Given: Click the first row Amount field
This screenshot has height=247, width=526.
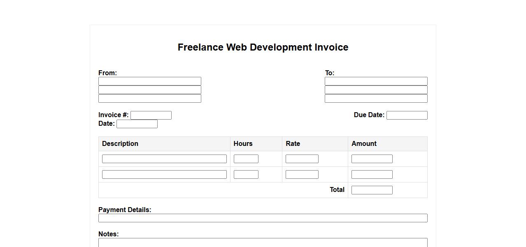Looking at the screenshot, I should pos(372,159).
